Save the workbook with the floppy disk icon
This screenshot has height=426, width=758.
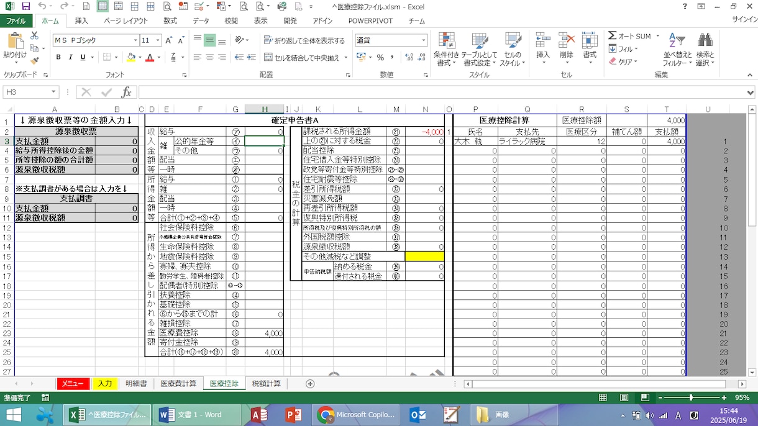pos(25,6)
